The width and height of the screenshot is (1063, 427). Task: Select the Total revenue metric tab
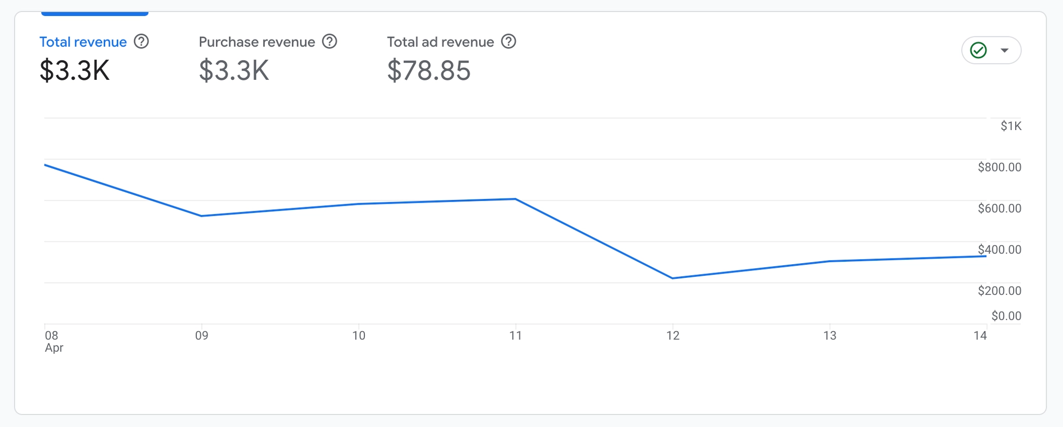(x=83, y=42)
